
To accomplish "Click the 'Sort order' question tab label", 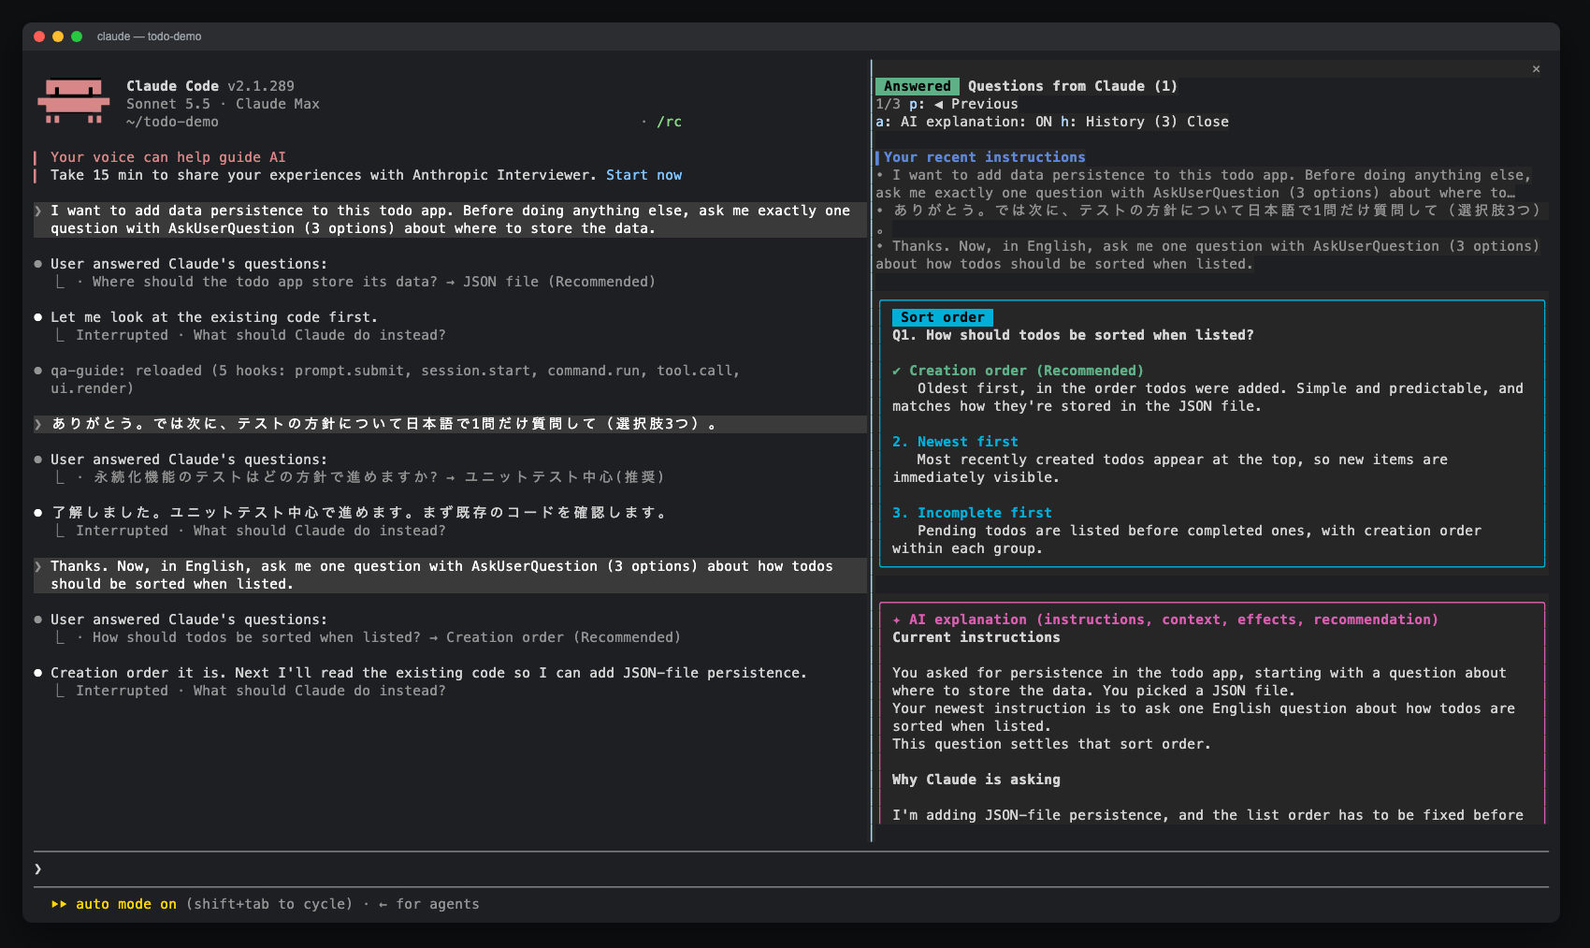I will coord(942,317).
